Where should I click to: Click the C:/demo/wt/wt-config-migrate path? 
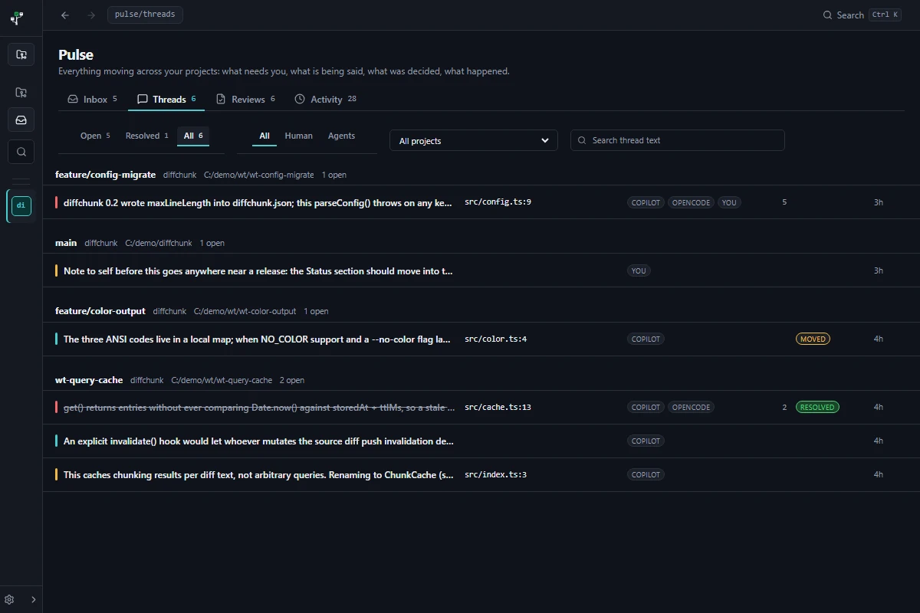(259, 175)
